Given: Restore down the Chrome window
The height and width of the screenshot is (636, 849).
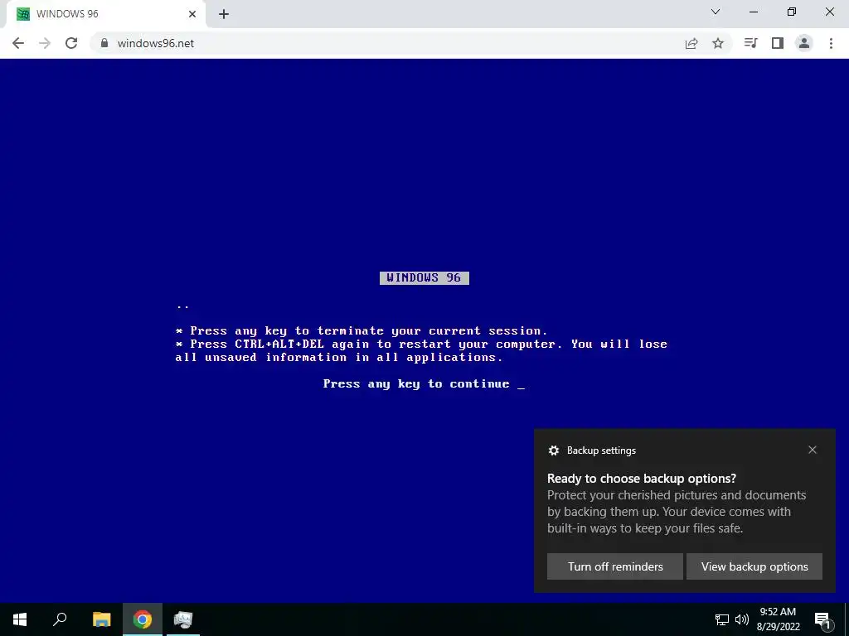Looking at the screenshot, I should point(792,12).
